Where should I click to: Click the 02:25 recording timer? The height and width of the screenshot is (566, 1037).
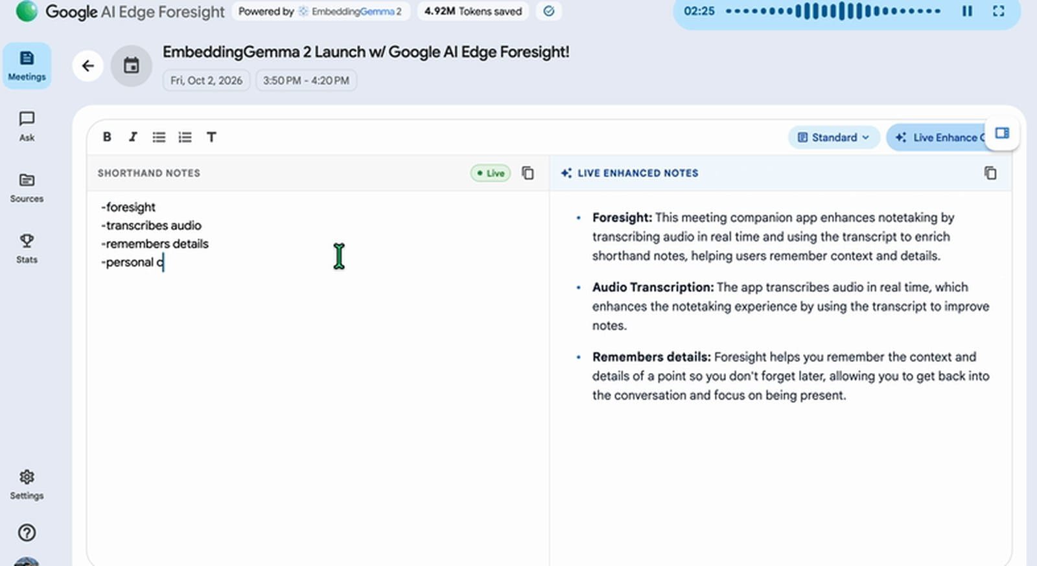(x=699, y=11)
